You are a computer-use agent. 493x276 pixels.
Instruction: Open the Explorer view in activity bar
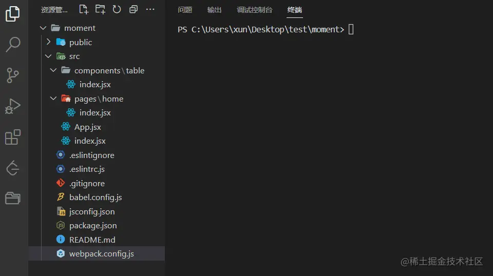pyautogui.click(x=13, y=14)
